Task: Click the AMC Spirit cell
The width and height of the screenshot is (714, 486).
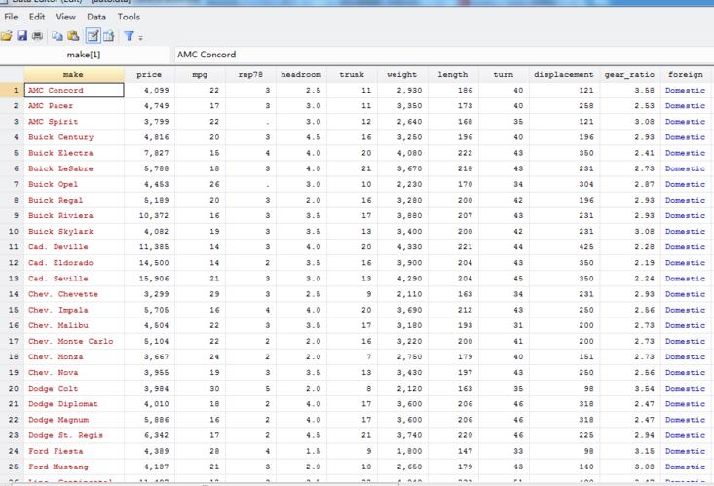Action: [74, 122]
